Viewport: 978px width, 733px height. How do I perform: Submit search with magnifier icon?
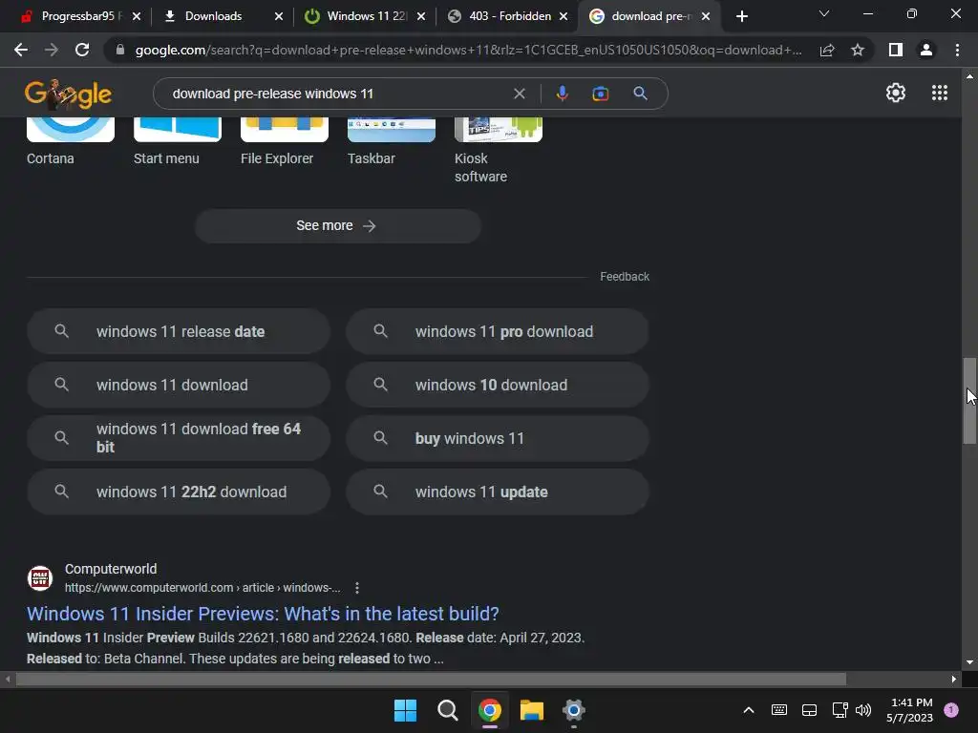pyautogui.click(x=640, y=94)
